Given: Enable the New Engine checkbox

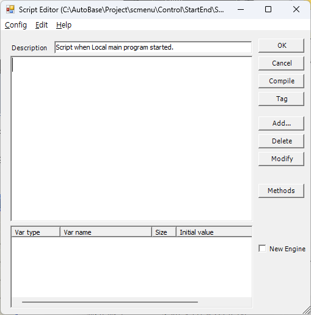Looking at the screenshot, I should pos(262,249).
